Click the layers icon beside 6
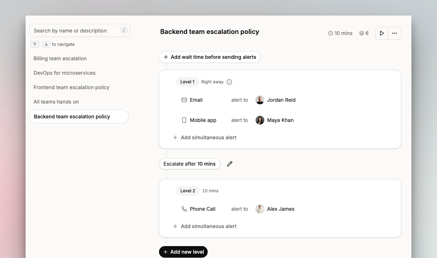This screenshot has height=258, width=437. tap(362, 33)
